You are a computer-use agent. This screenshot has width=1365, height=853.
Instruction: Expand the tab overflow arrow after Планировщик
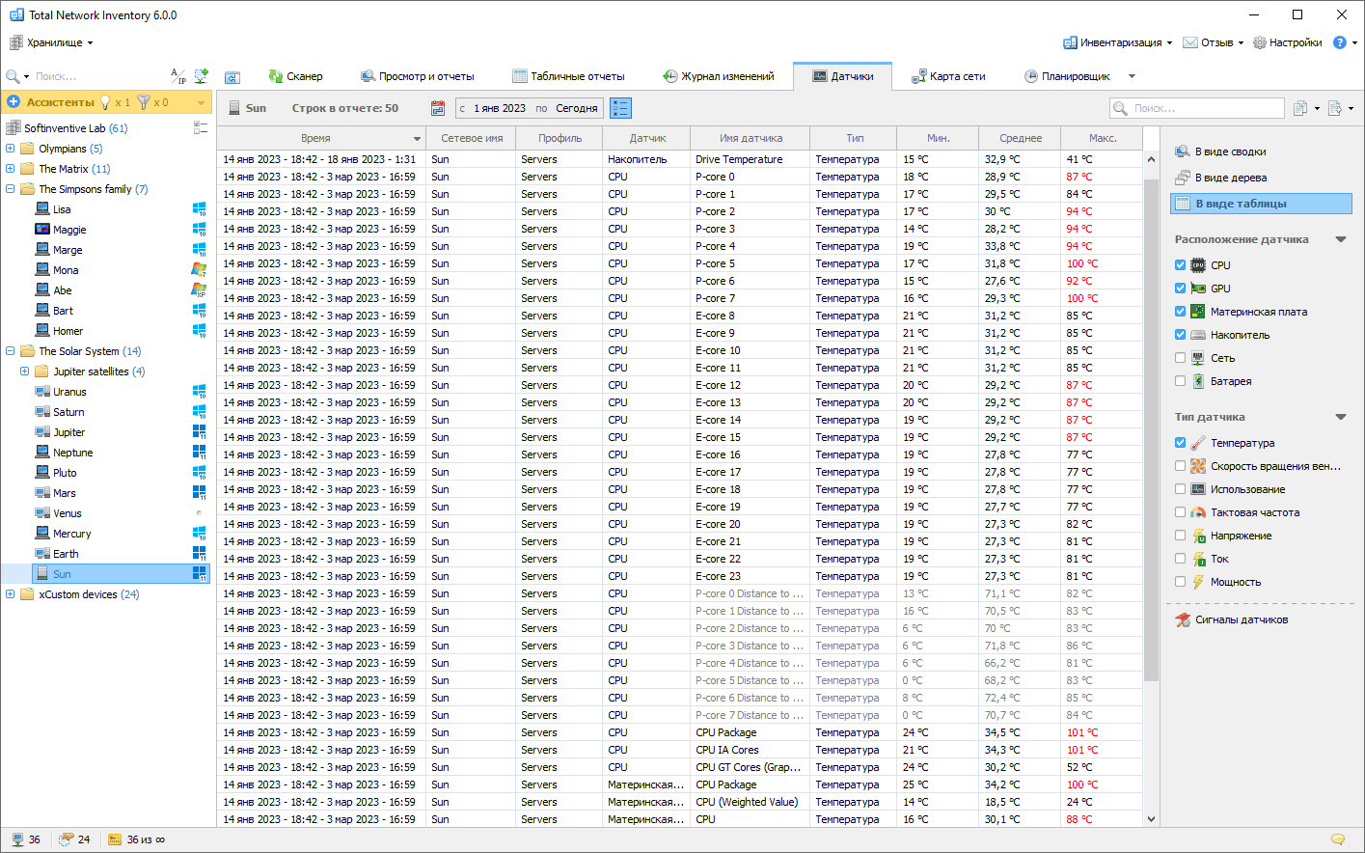coord(1132,76)
